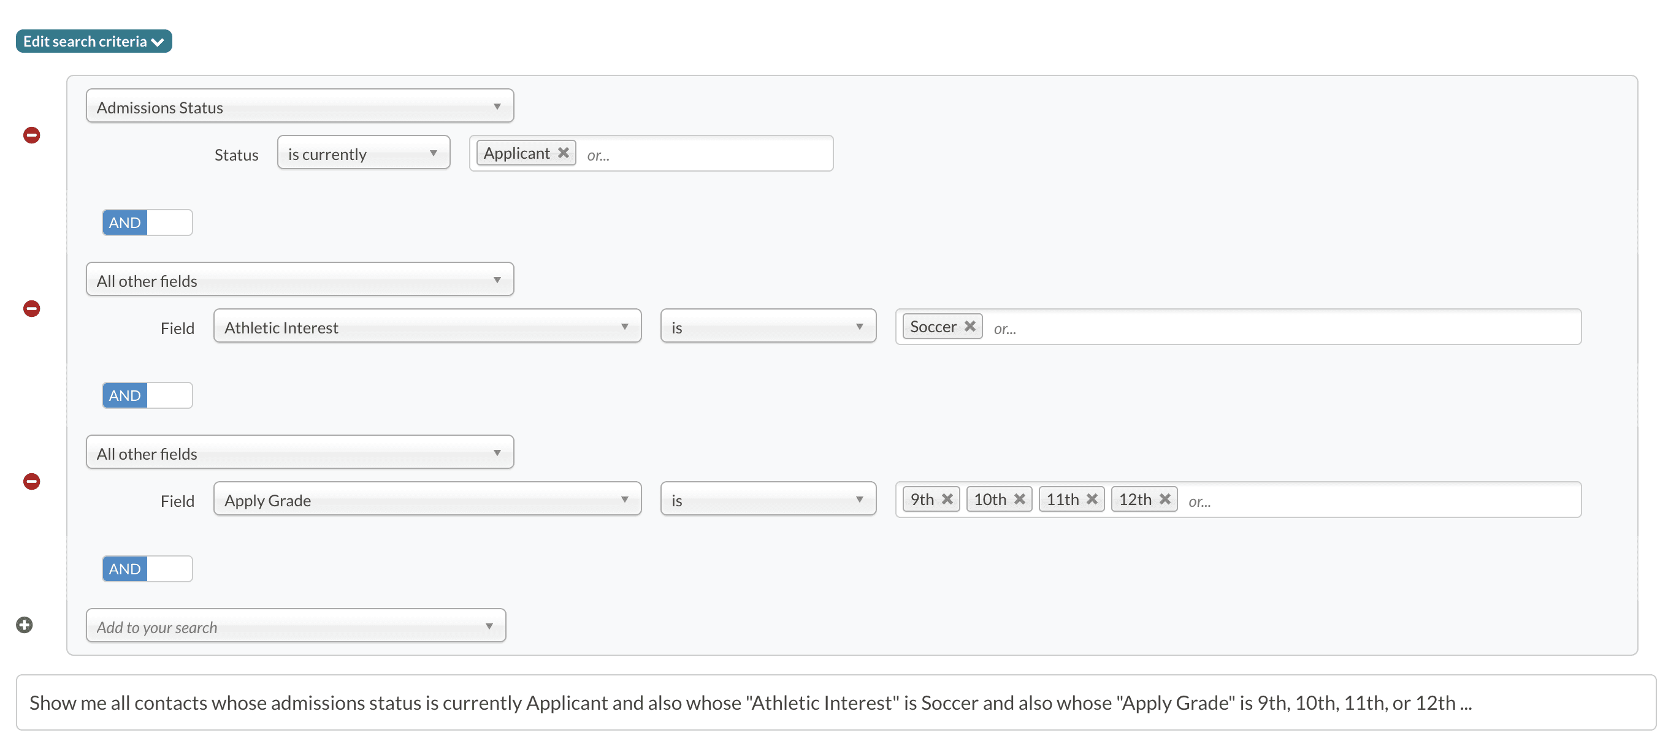
Task: Open the 'is currently' status dropdown
Action: pos(363,153)
